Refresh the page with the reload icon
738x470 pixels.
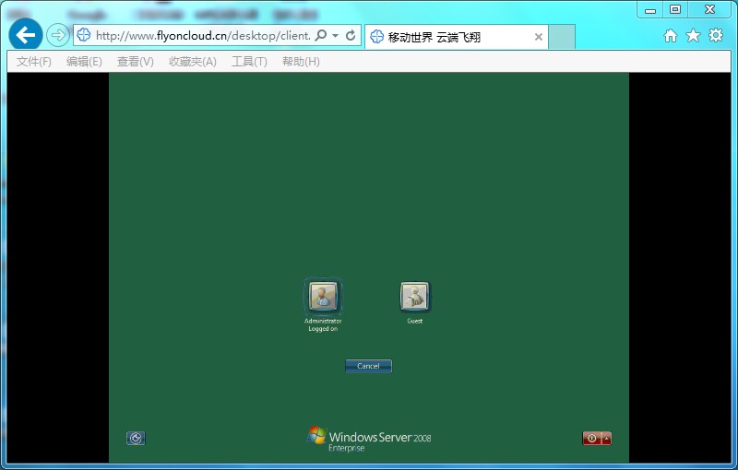351,36
